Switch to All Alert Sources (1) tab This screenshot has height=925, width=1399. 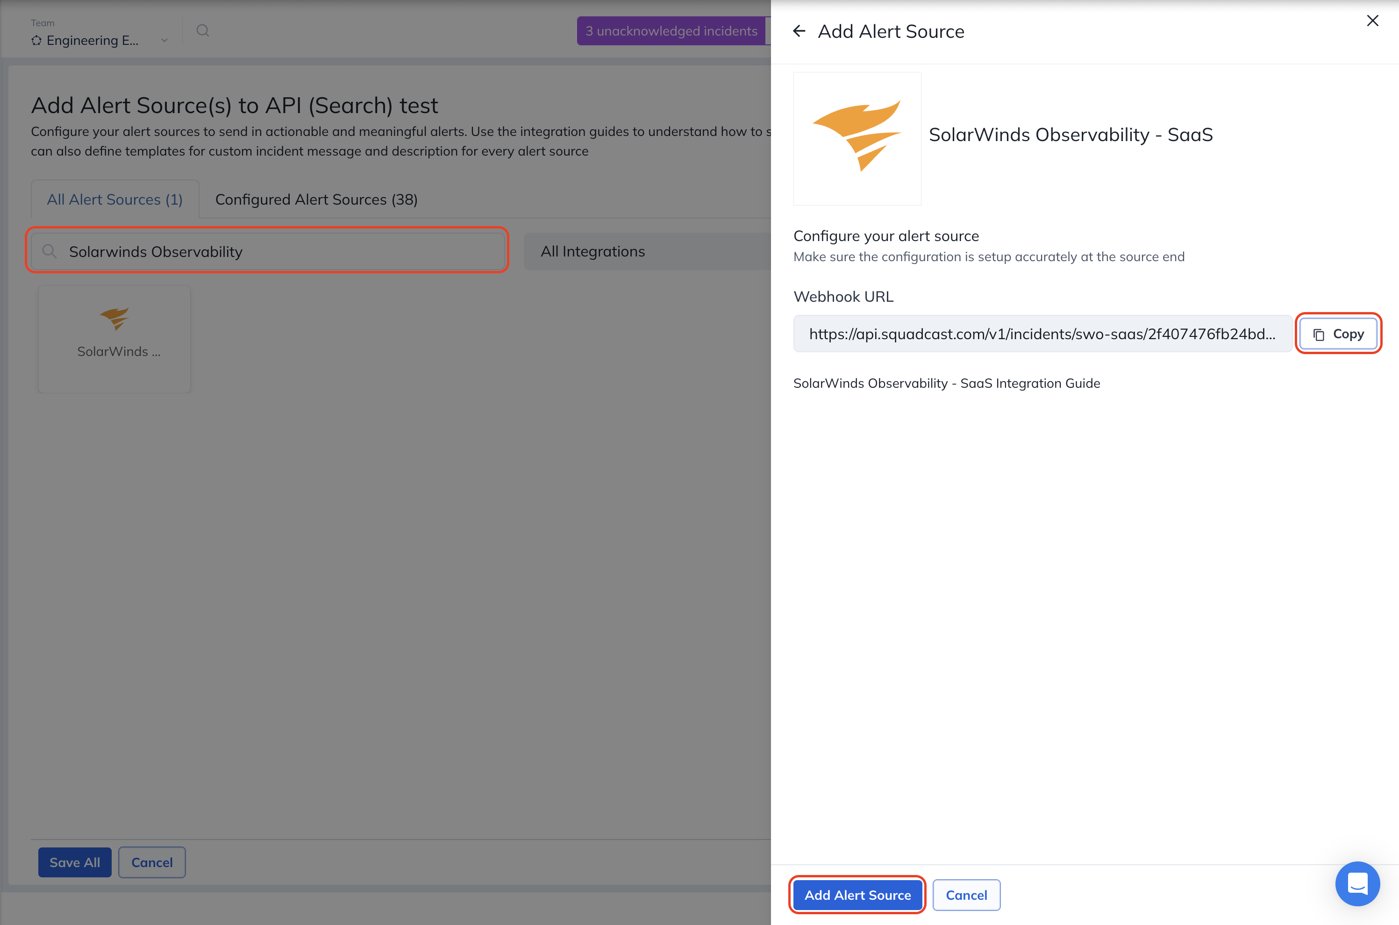click(114, 199)
